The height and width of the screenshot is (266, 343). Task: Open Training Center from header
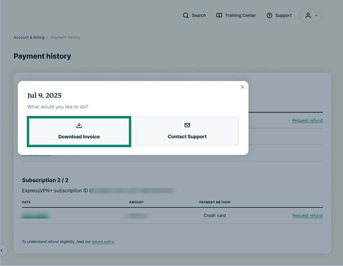click(240, 15)
